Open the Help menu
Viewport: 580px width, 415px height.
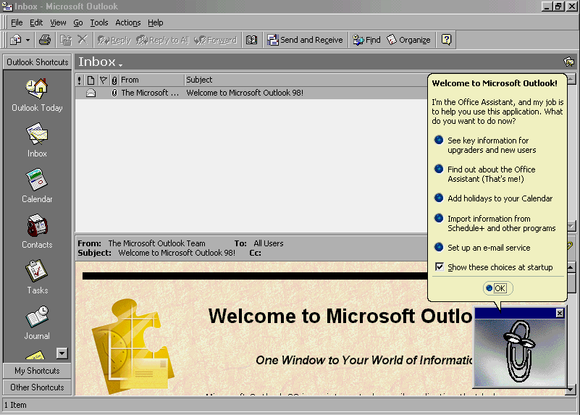pos(156,22)
